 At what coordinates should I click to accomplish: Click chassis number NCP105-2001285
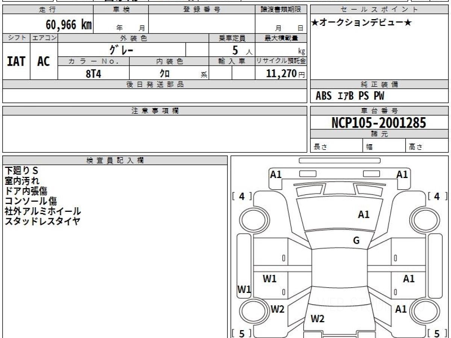click(379, 122)
